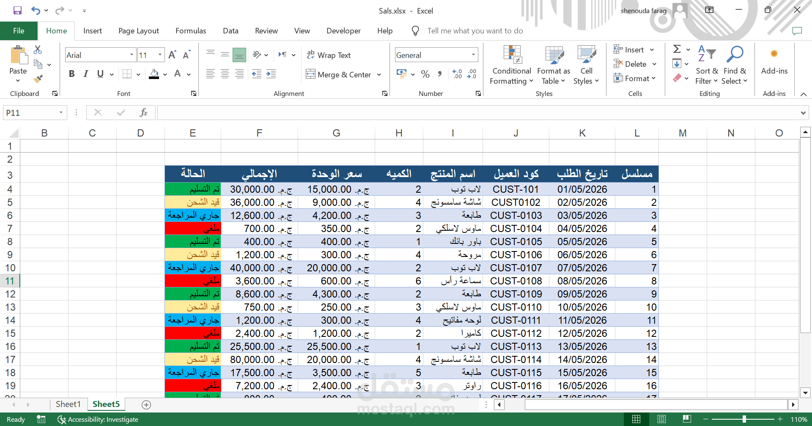Open the font name dropdown showing Arial
The height and width of the screenshot is (426, 812).
(132, 55)
